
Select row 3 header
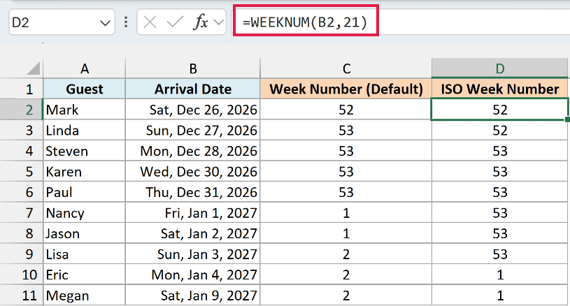(x=22, y=131)
